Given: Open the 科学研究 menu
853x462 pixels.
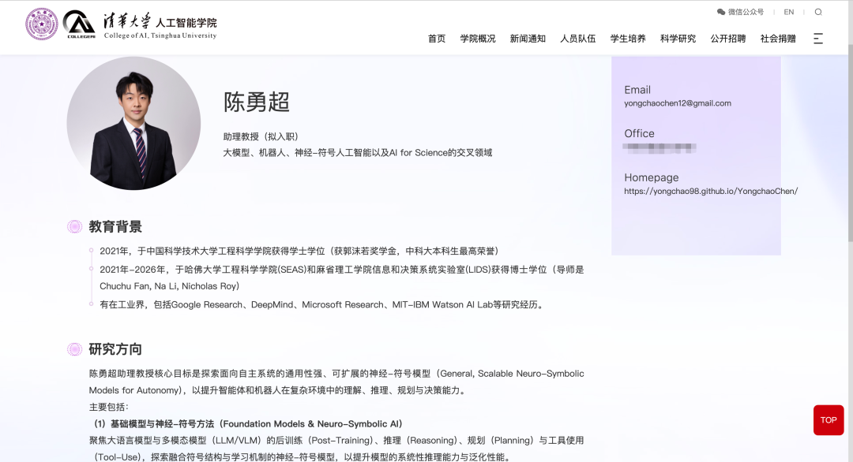Looking at the screenshot, I should pos(678,39).
